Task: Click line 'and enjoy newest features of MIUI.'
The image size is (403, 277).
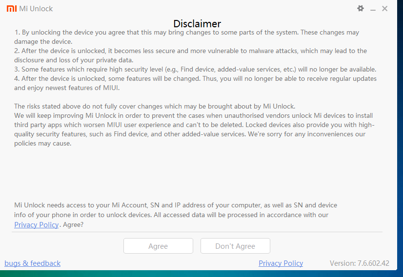Action: 67,88
